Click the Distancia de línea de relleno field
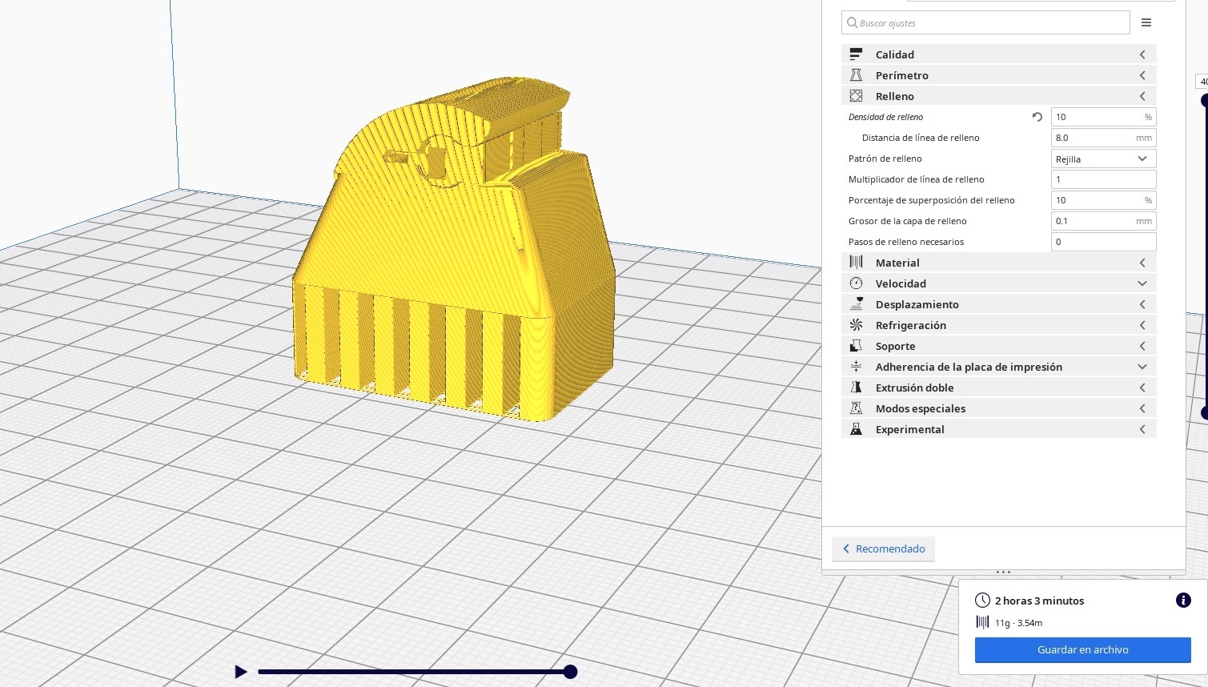This screenshot has width=1208, height=687. [1102, 138]
